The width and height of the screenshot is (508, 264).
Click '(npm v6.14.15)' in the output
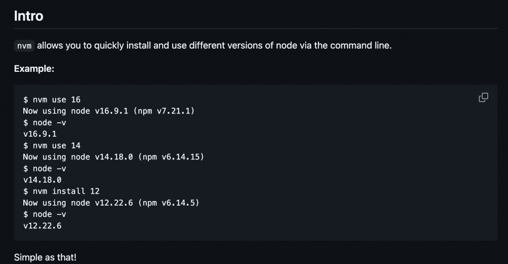pyautogui.click(x=172, y=157)
